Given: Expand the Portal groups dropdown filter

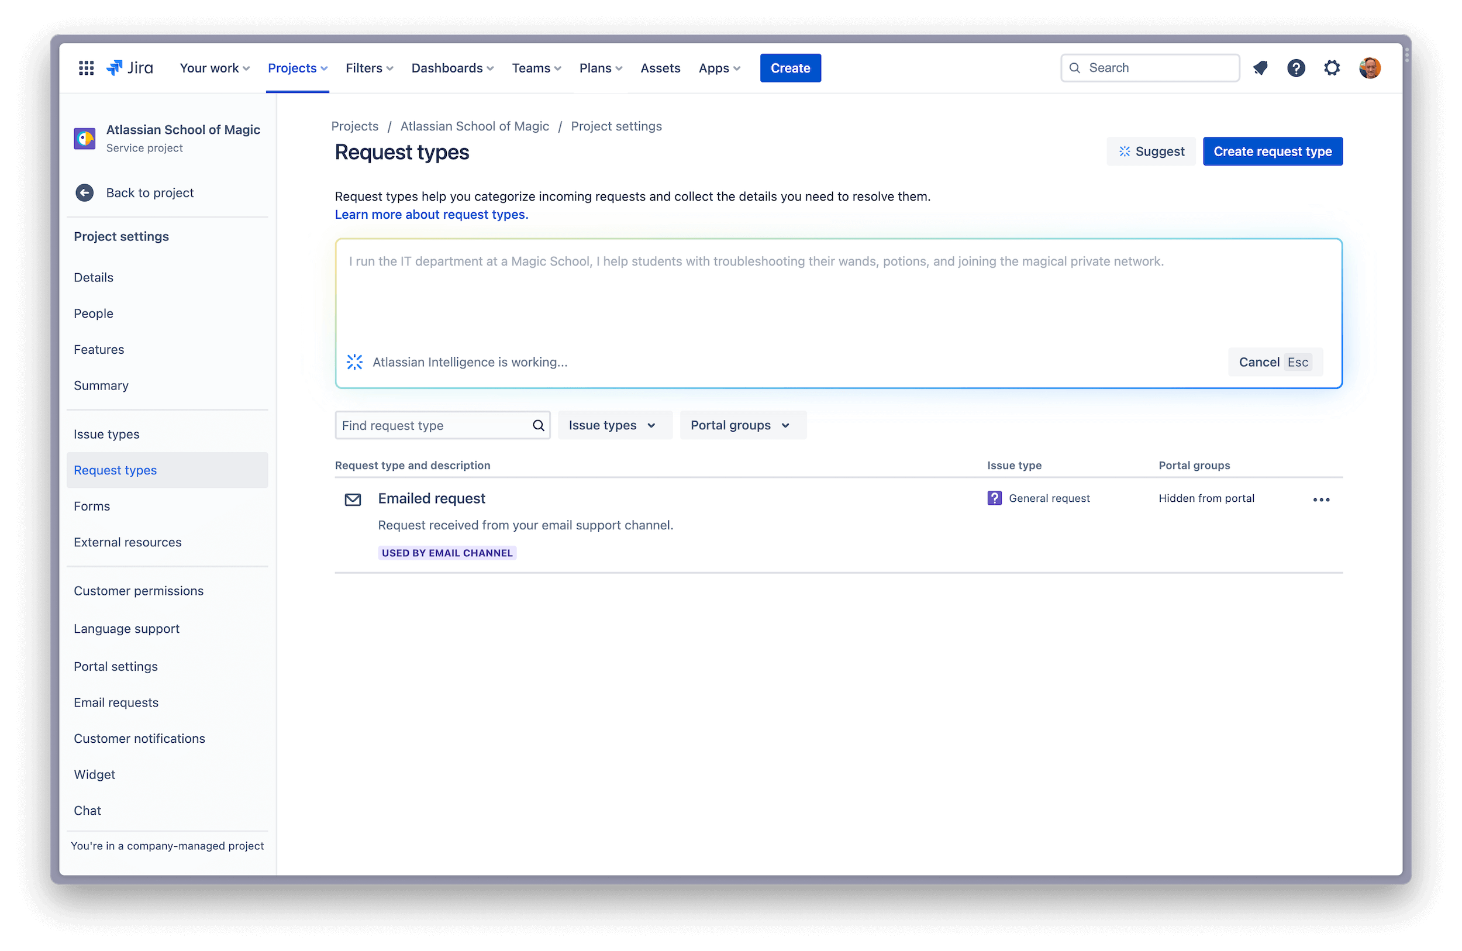Looking at the screenshot, I should tap(739, 425).
